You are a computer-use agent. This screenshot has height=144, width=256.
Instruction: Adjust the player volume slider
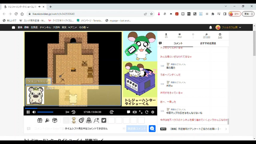(x=45, y=112)
